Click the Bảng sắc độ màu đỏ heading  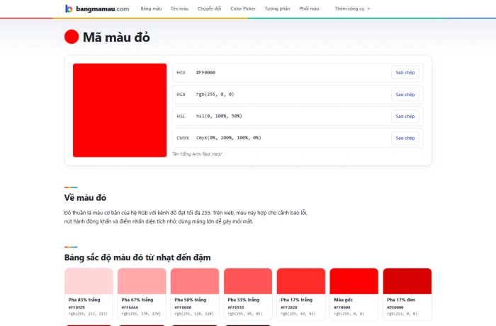[137, 257]
